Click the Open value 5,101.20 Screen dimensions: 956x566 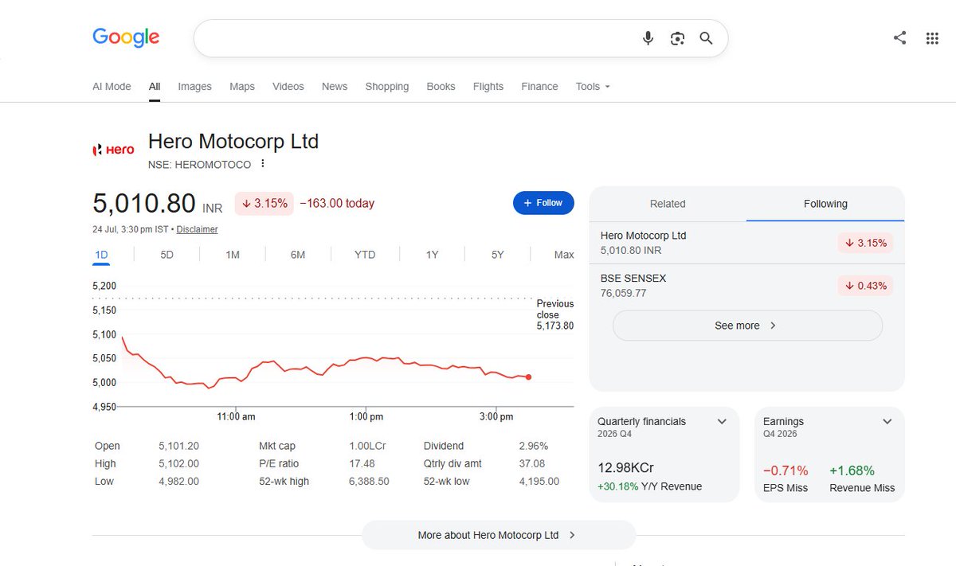point(178,446)
